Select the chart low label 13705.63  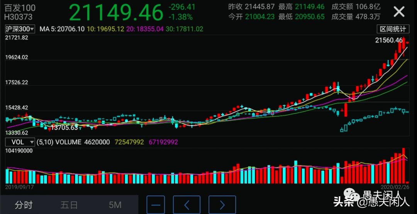click(x=64, y=128)
